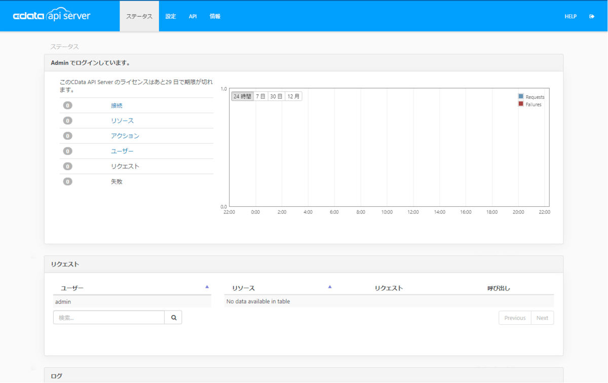Sort by リソース column arrow
This screenshot has width=608, height=383.
[x=330, y=287]
